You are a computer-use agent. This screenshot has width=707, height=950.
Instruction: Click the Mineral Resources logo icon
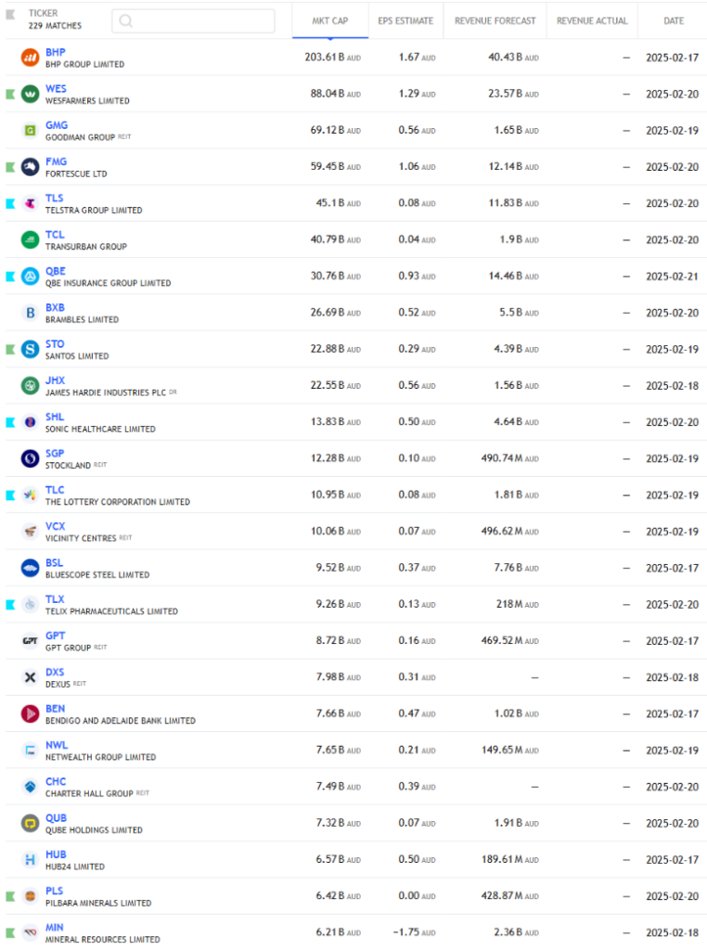click(30, 932)
